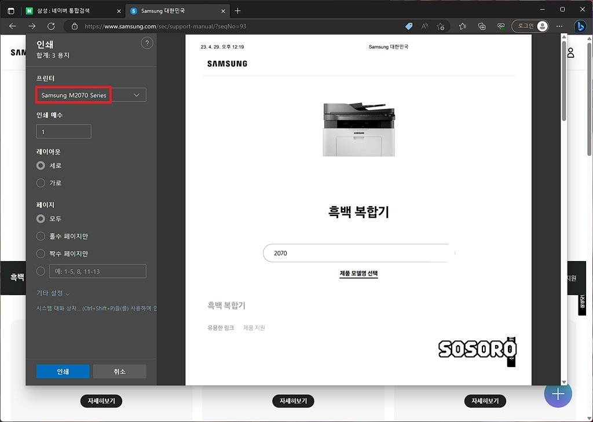The width and height of the screenshot is (593, 422).
Task: Click the 인쇄 매수 copies field
Action: click(x=64, y=131)
